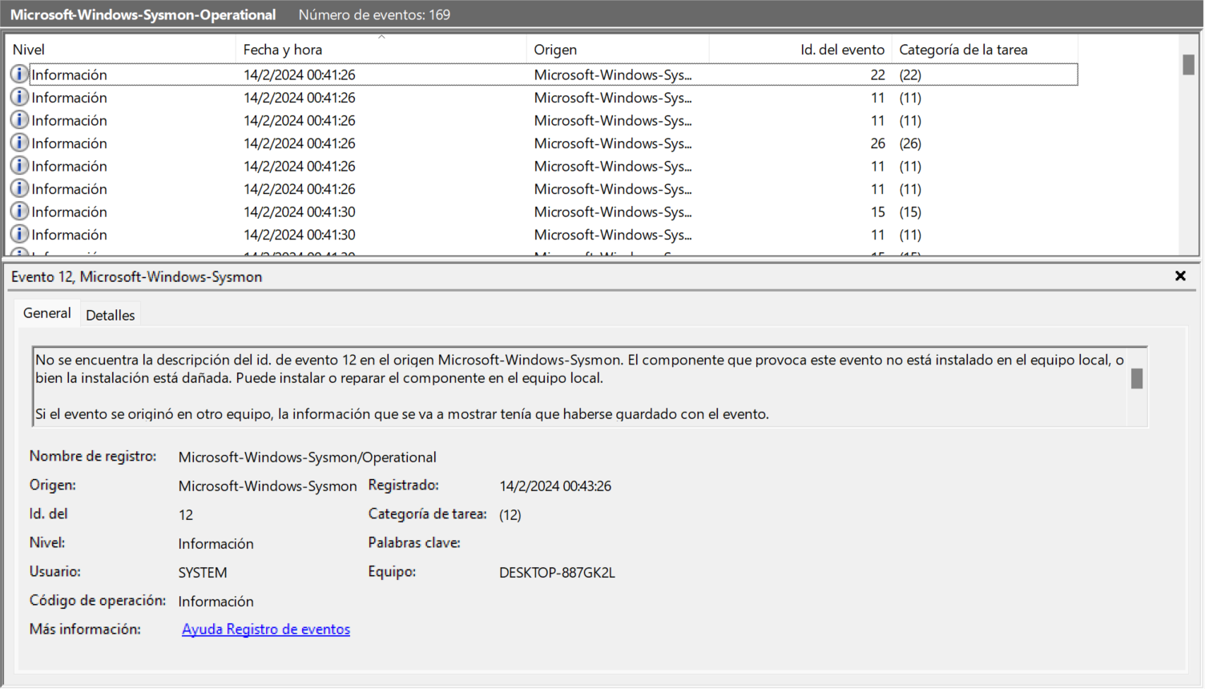Close the Evento 12 details pane
The image size is (1205, 689).
pyautogui.click(x=1180, y=276)
